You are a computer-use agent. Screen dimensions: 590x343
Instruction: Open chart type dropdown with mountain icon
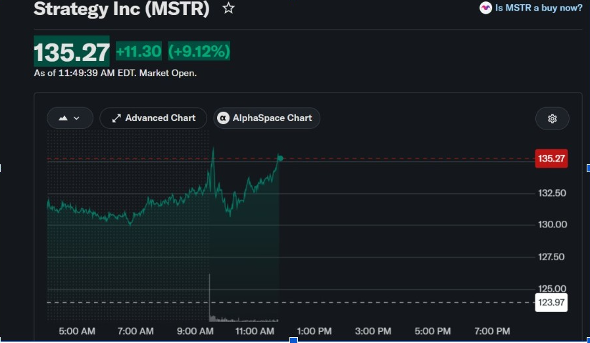70,118
